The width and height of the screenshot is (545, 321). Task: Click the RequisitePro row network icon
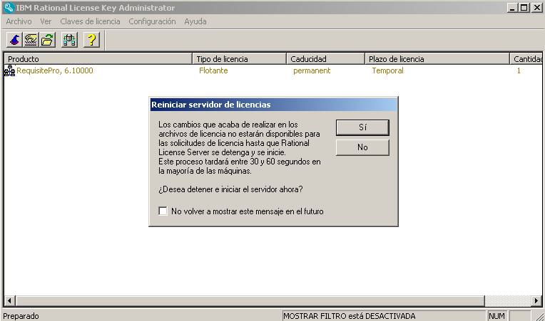coord(9,70)
